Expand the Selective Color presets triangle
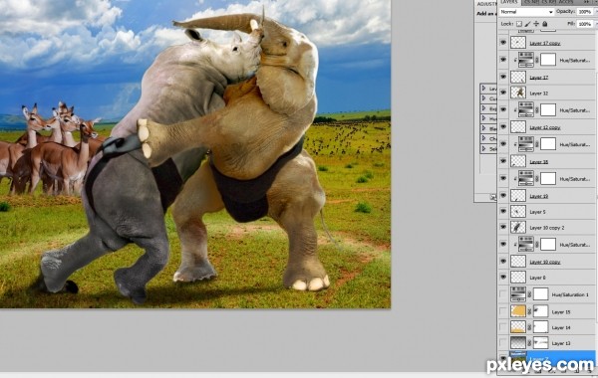Screen dimensions: 598x378 (484, 148)
